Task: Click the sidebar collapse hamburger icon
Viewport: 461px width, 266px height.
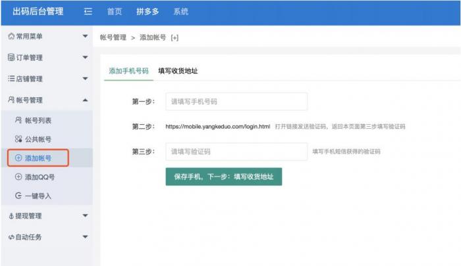Action: [x=88, y=12]
